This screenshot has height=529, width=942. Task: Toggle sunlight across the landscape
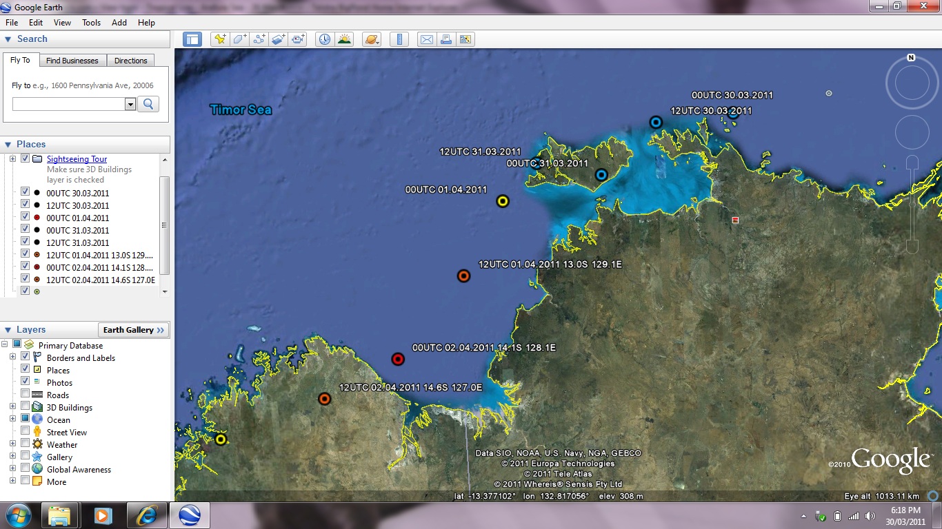pyautogui.click(x=343, y=39)
